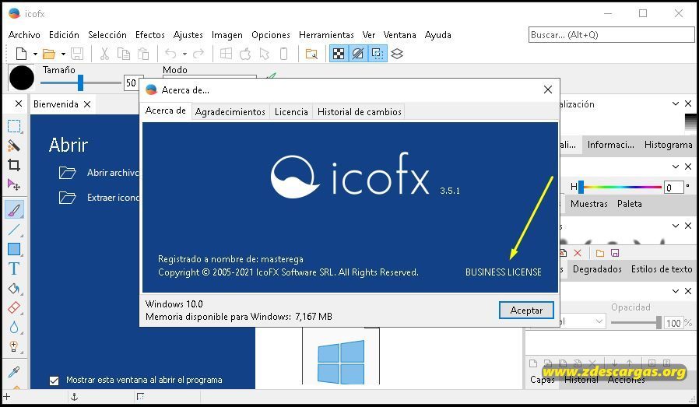Select the Eyedropper color picker tool

[14, 371]
